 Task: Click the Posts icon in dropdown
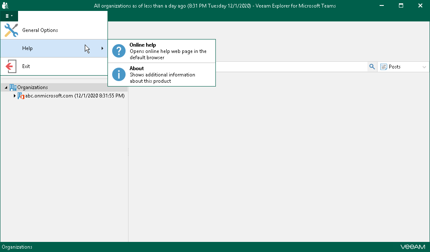[384, 67]
